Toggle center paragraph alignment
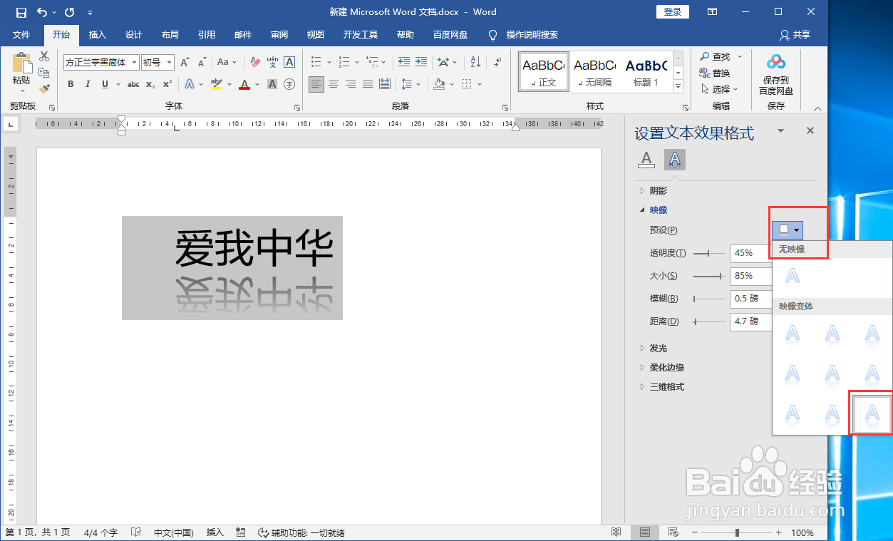This screenshot has height=541, width=893. [x=333, y=84]
